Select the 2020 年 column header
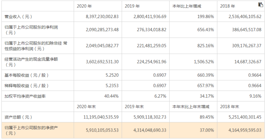 pos(84,6)
